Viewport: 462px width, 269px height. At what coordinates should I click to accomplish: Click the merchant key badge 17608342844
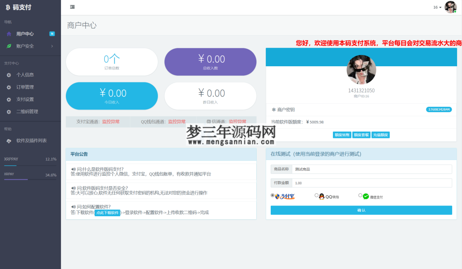(439, 110)
